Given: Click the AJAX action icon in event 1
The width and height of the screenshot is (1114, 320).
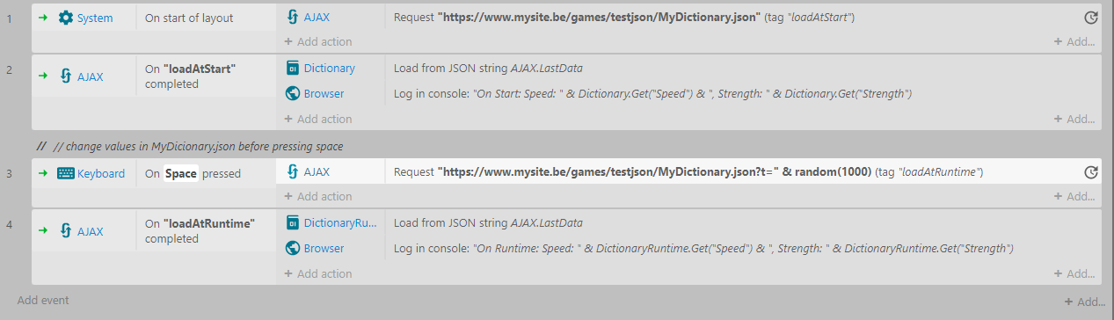Looking at the screenshot, I should (294, 17).
